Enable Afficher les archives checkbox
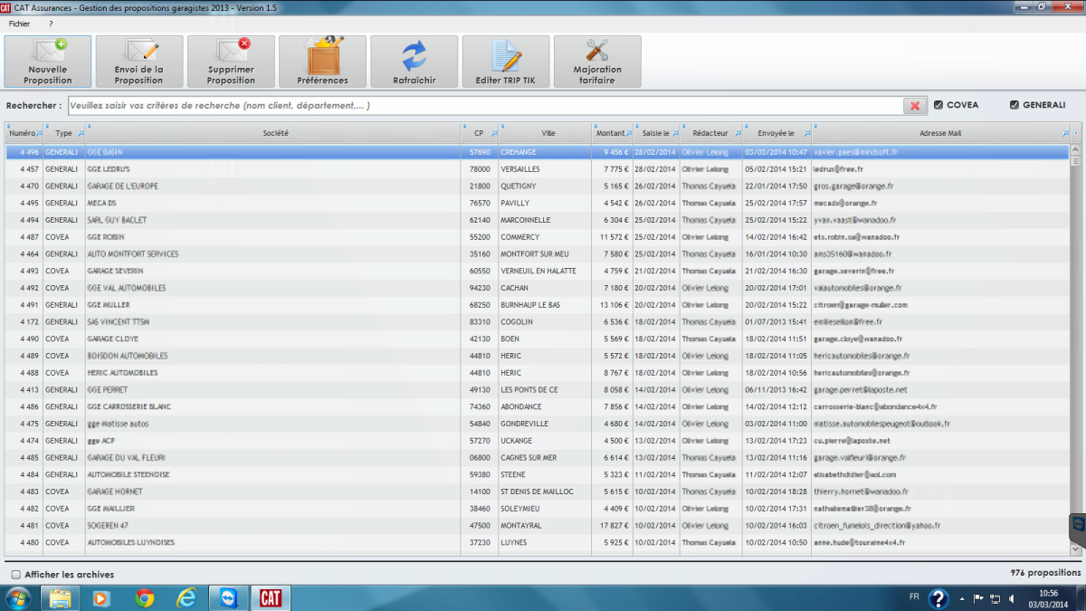 click(15, 574)
